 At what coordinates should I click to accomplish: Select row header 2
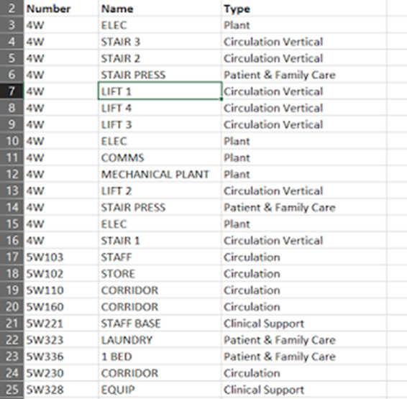tap(12, 9)
